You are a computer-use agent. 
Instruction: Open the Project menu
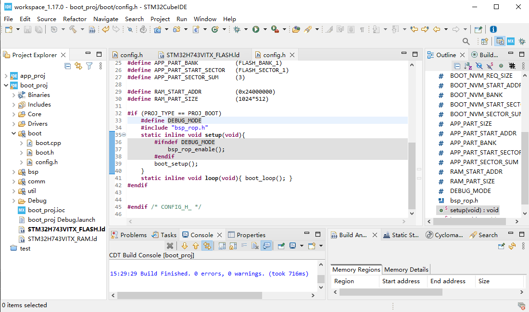(x=160, y=19)
